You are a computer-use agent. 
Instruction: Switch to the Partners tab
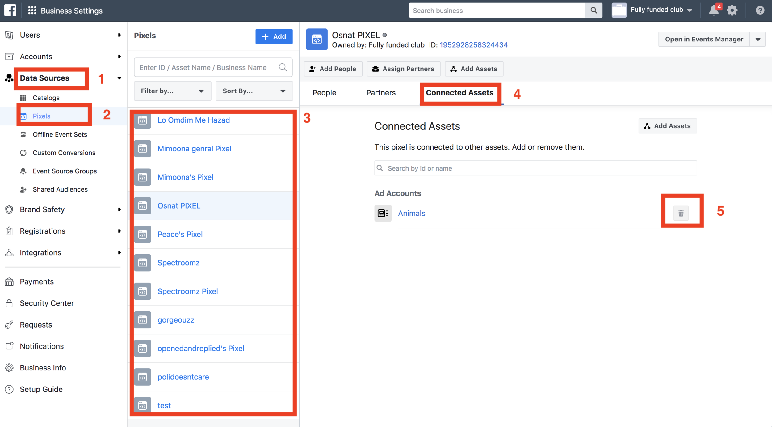click(381, 93)
